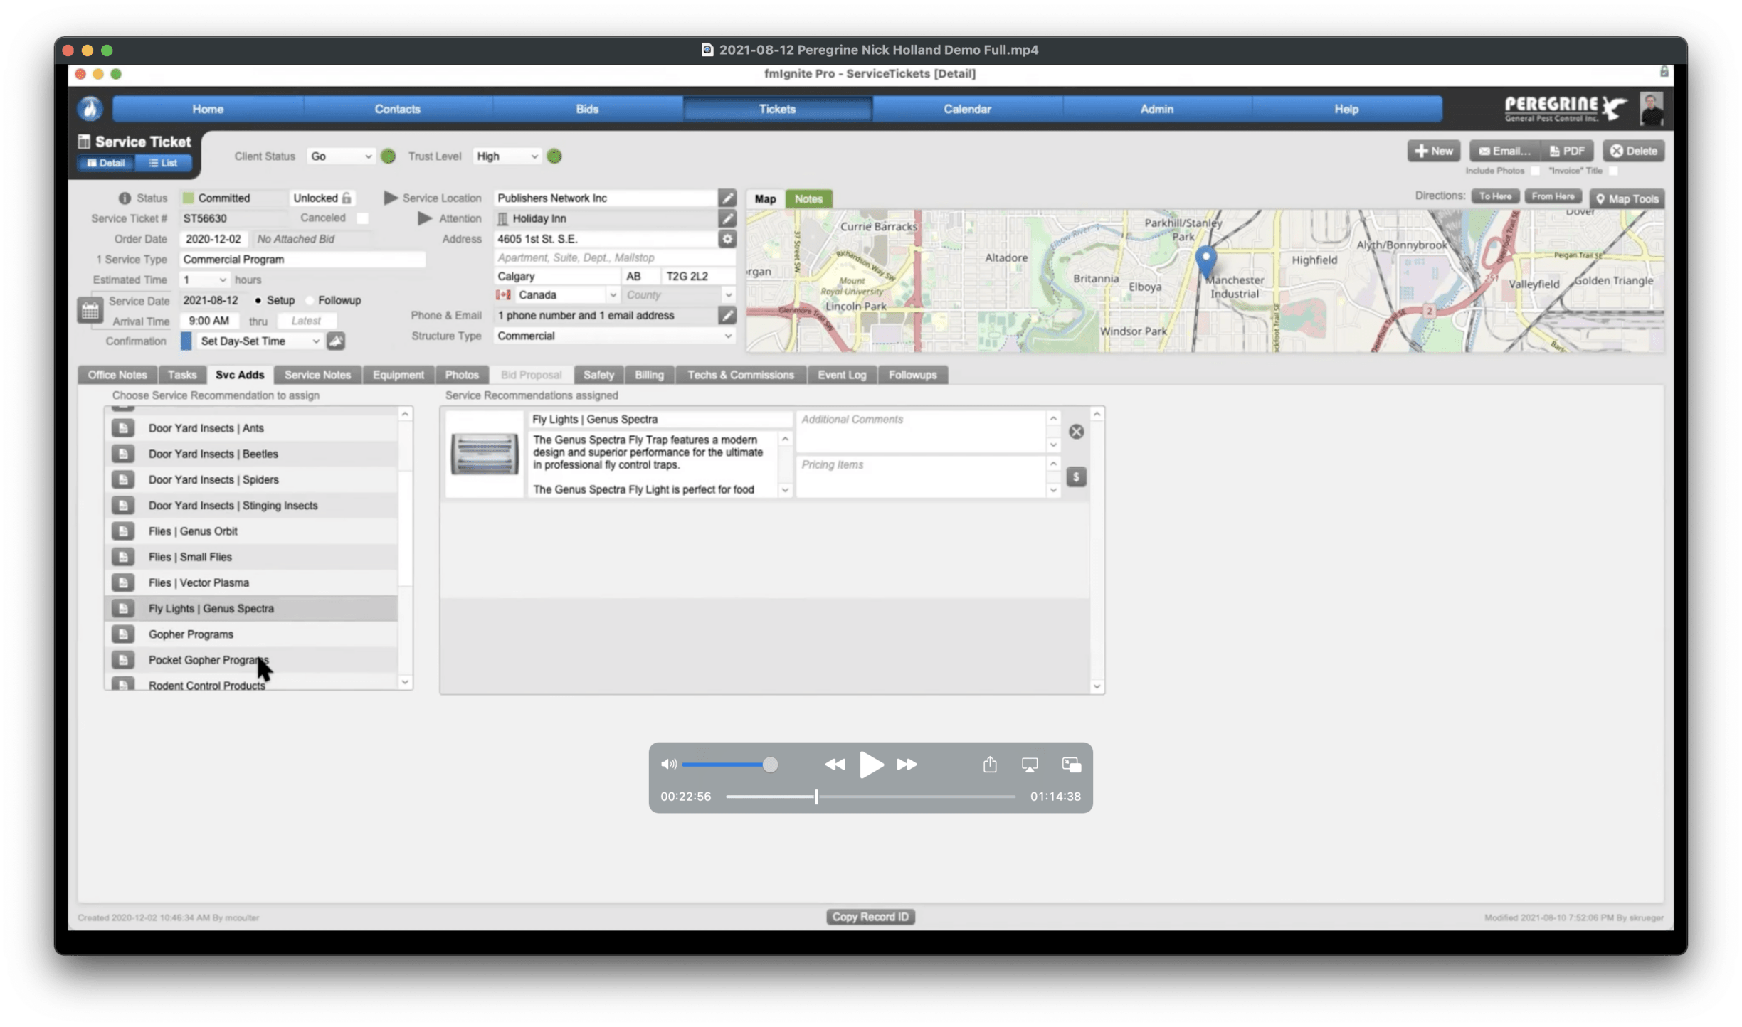Click the document icon beside Gopher Programs
This screenshot has width=1742, height=1027.
[123, 634]
